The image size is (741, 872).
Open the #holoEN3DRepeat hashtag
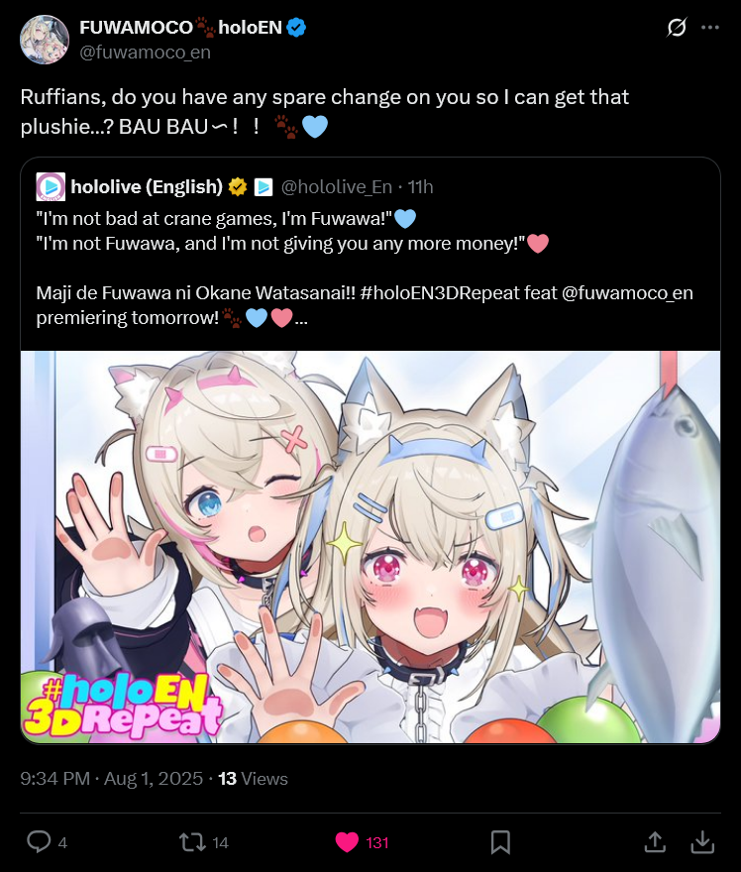(458, 293)
